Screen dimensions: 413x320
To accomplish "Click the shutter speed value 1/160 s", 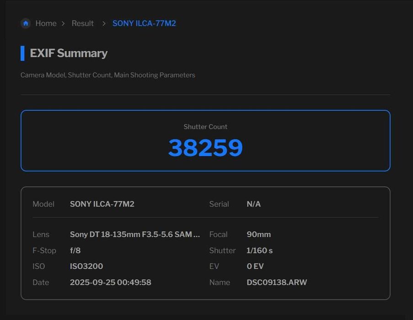I will pyautogui.click(x=259, y=250).
